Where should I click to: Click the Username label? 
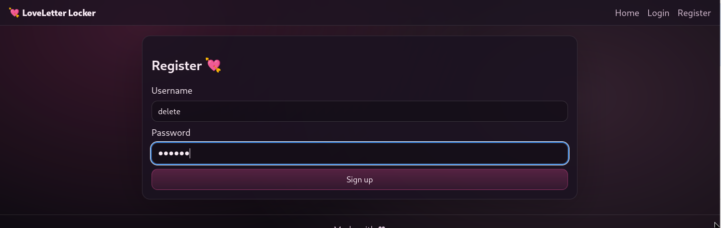(172, 91)
